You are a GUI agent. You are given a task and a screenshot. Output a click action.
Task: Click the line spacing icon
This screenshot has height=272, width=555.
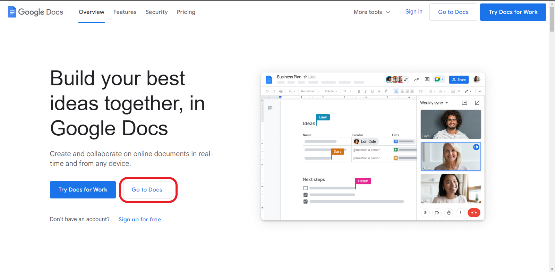point(421,91)
